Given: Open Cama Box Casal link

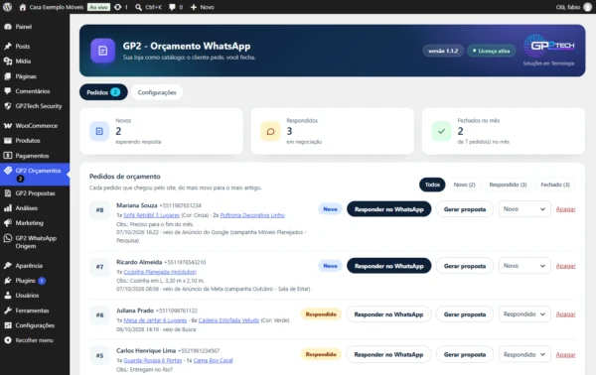Looking at the screenshot, I should (213, 360).
